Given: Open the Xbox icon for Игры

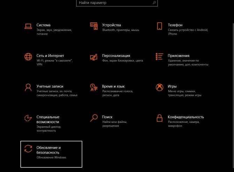Looking at the screenshot, I should coord(160,87).
